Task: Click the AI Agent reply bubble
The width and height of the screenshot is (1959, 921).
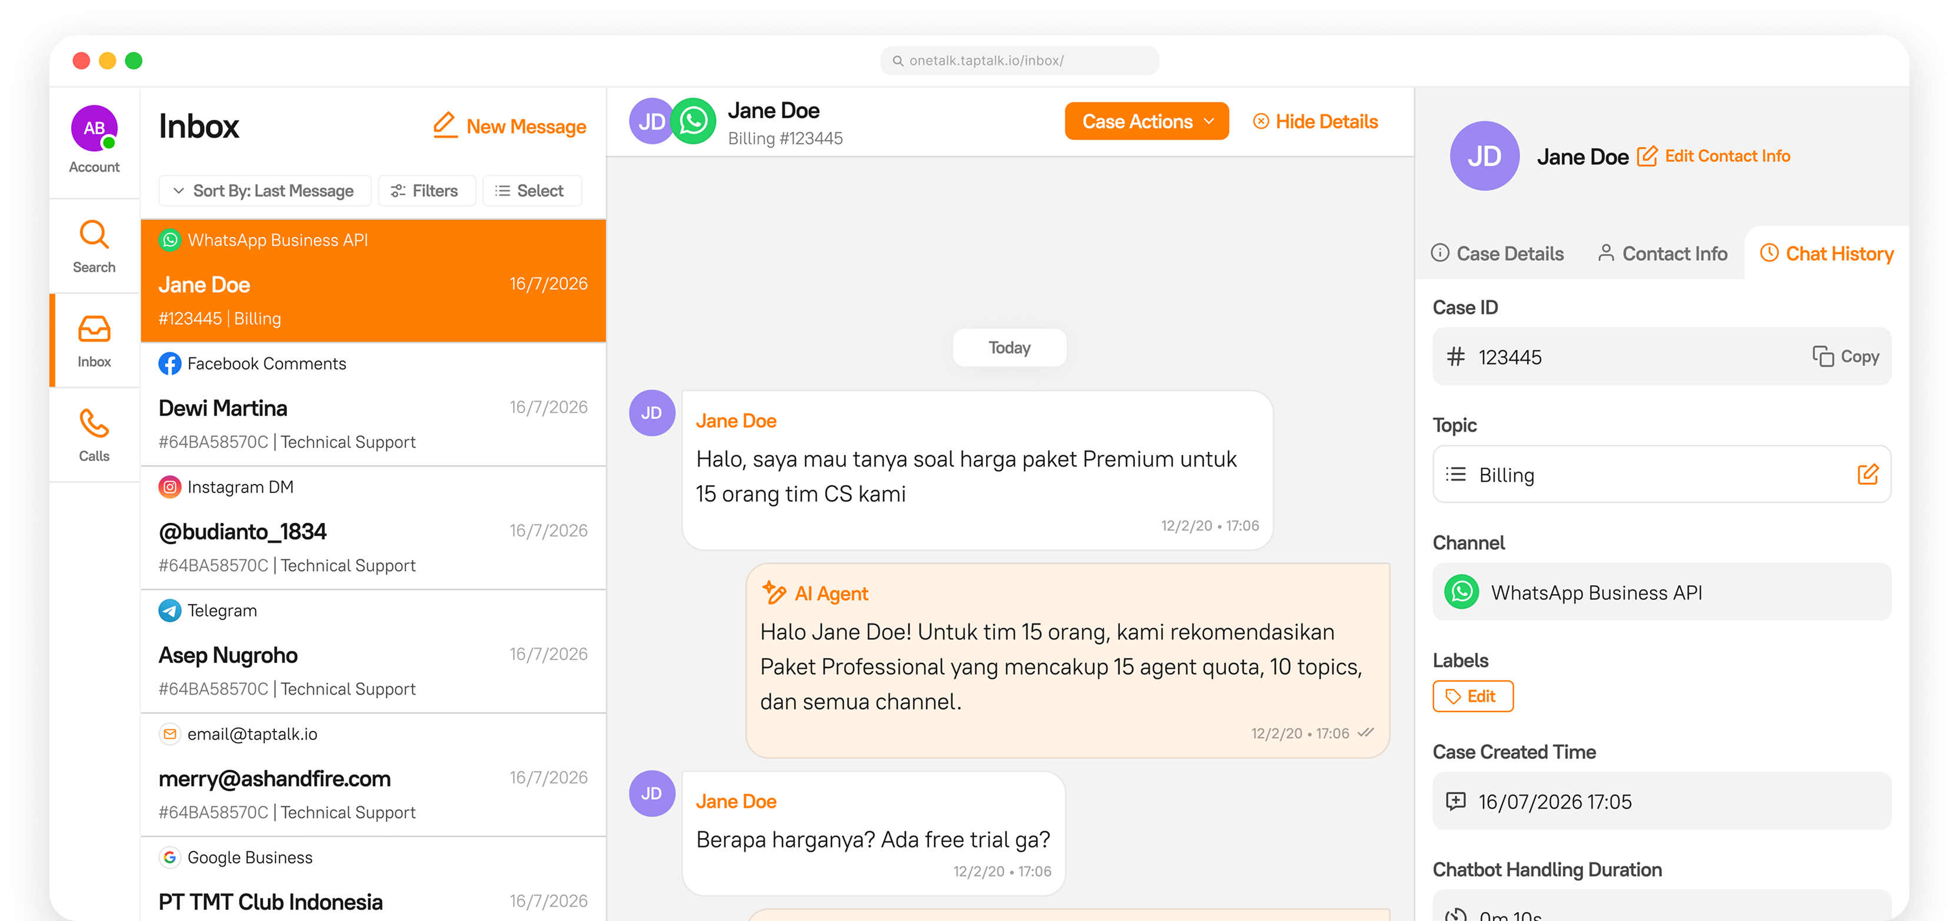Action: click(x=1068, y=660)
